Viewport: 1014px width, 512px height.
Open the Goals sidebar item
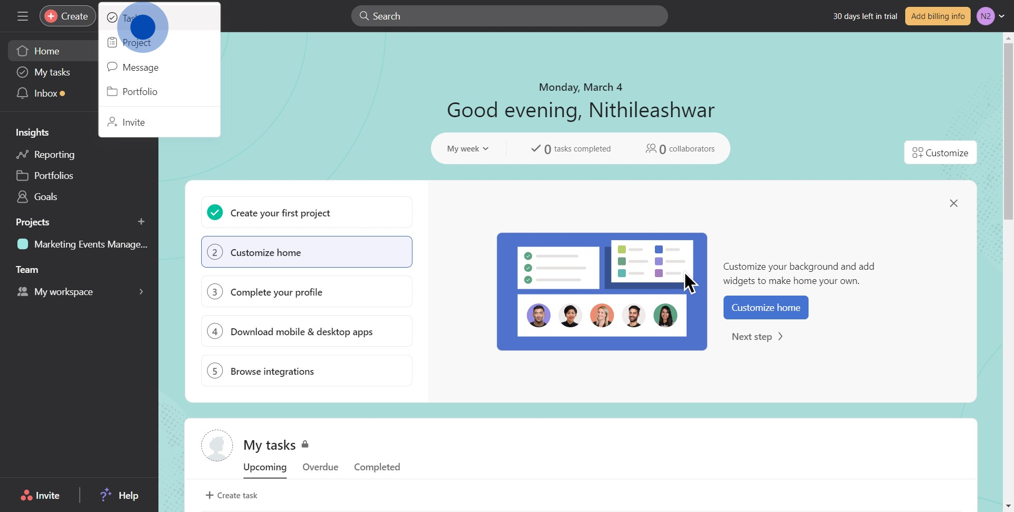click(45, 197)
